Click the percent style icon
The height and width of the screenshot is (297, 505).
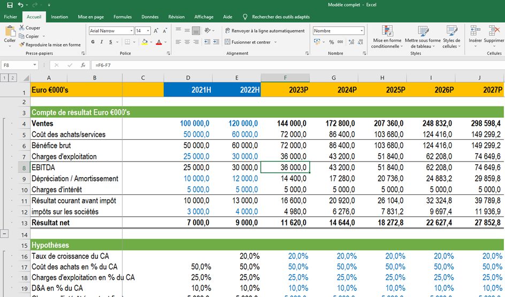[x=332, y=42]
